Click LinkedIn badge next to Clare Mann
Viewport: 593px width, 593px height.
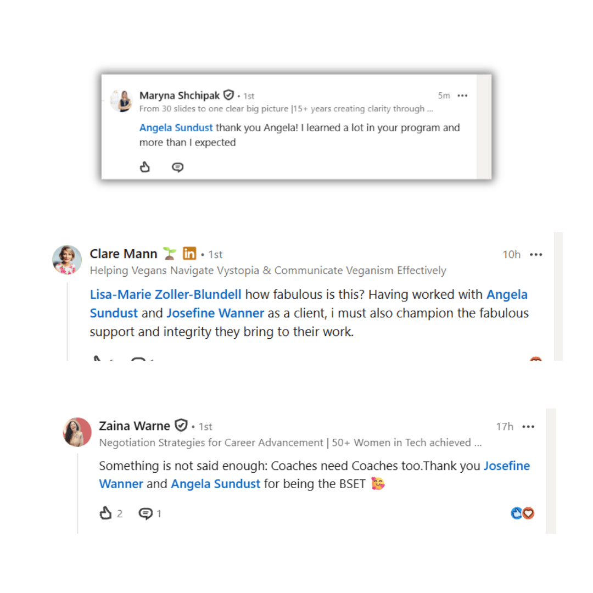click(189, 253)
